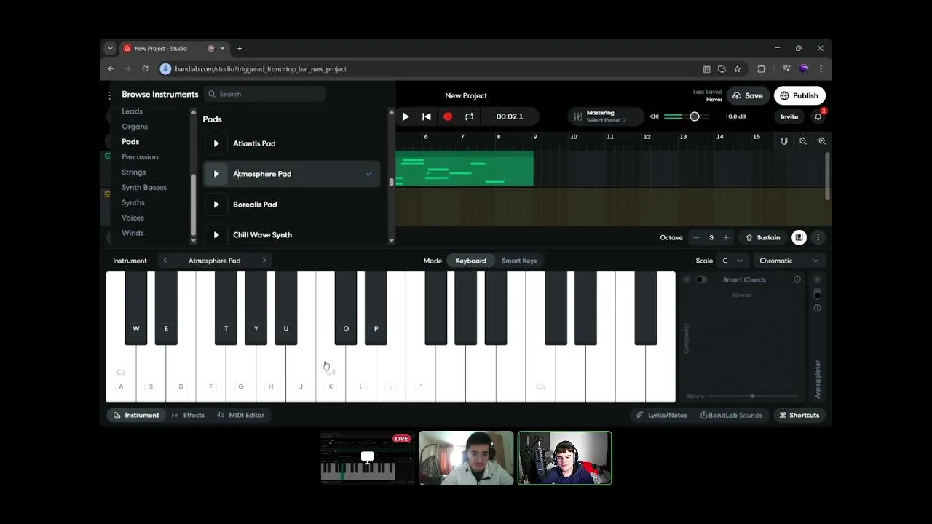
Task: Open the Chromatic scale dropdown
Action: pyautogui.click(x=789, y=261)
